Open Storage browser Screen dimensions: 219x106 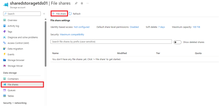coord(16,60)
